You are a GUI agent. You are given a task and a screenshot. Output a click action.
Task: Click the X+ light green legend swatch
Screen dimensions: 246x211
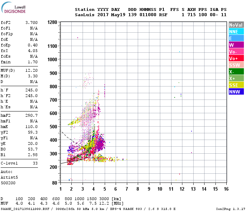point(236,78)
